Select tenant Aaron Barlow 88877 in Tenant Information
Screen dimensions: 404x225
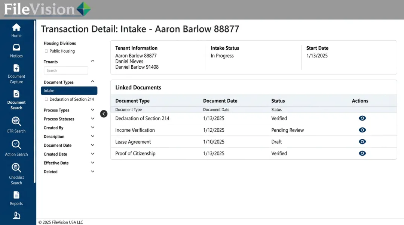point(136,56)
